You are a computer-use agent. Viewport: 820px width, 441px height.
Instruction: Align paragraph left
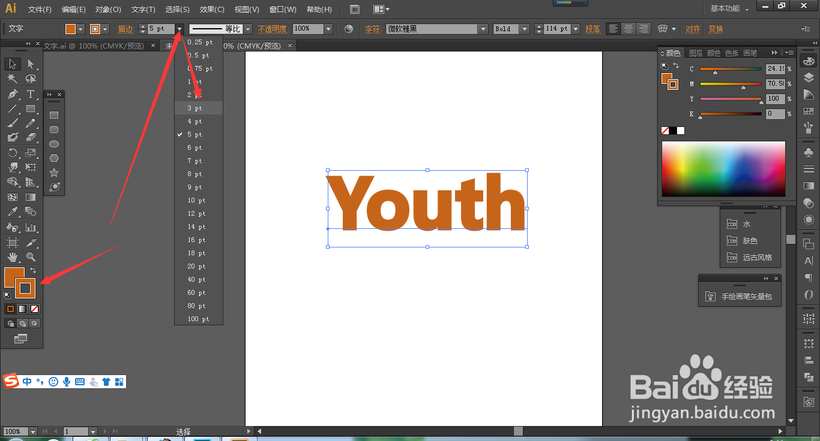pos(613,29)
